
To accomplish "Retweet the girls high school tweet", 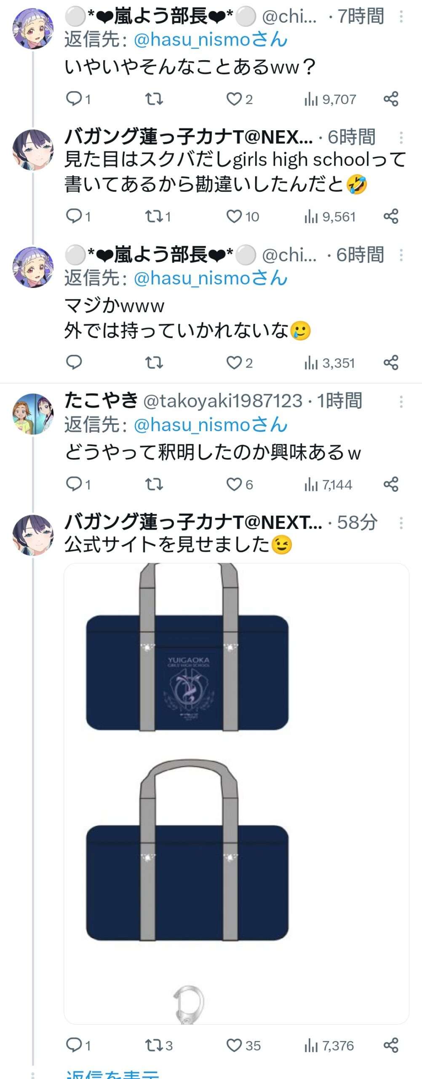I will [x=158, y=217].
